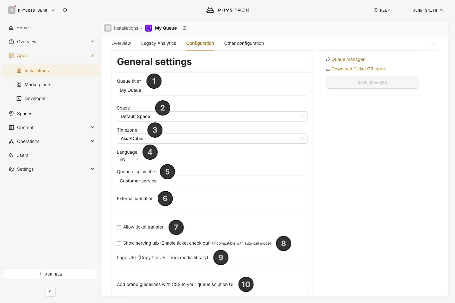Image resolution: width=455 pixels, height=303 pixels.
Task: Select the Configuration tab
Action: (200, 43)
